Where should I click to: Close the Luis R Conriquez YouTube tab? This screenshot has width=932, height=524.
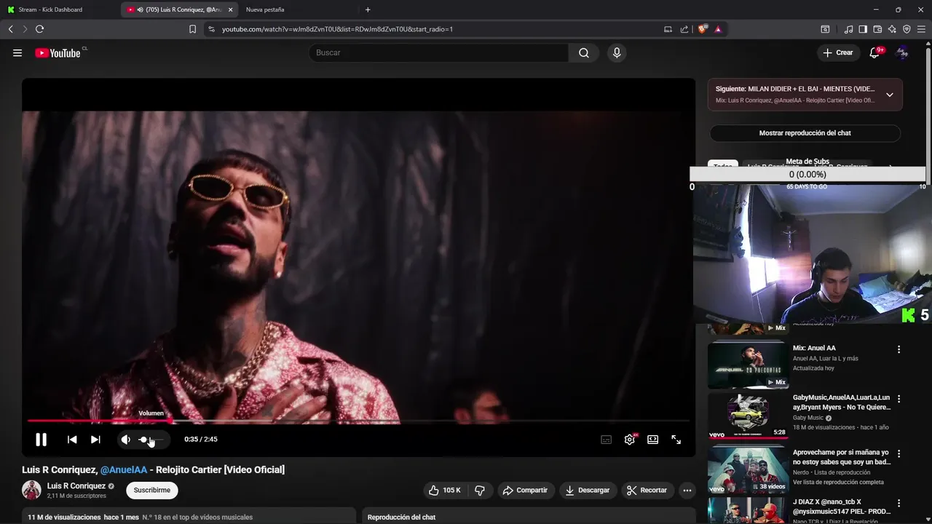tap(230, 9)
